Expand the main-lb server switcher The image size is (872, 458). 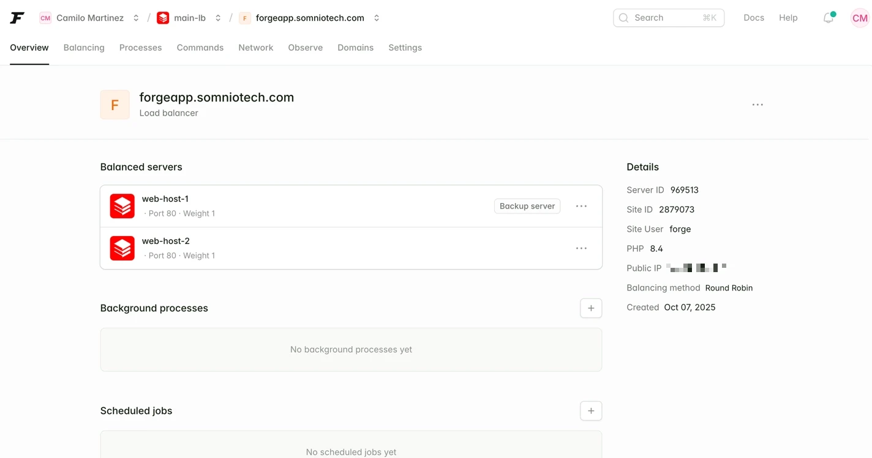pos(218,18)
